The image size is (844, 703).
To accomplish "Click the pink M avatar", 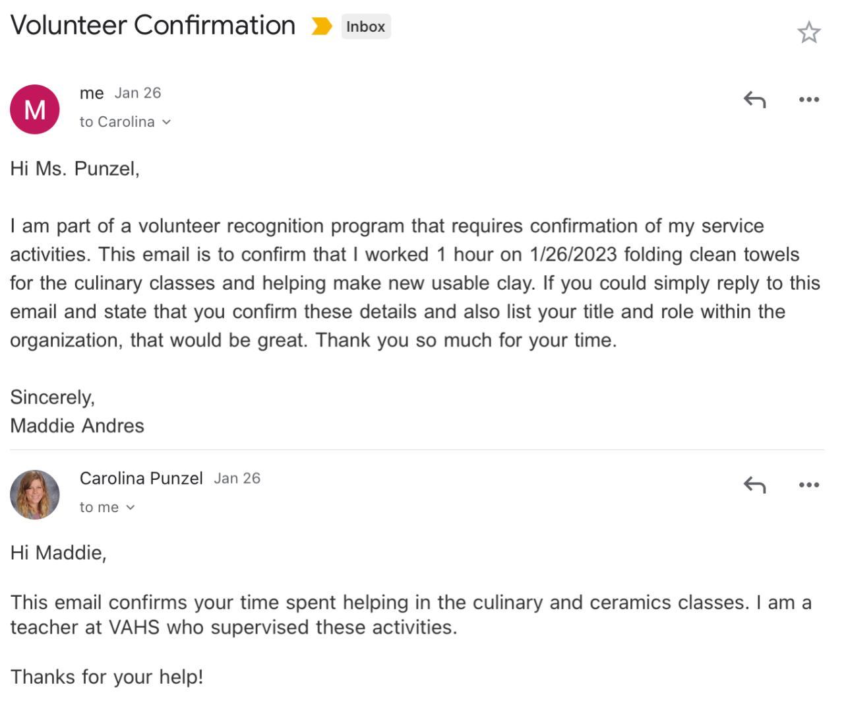I will [35, 110].
